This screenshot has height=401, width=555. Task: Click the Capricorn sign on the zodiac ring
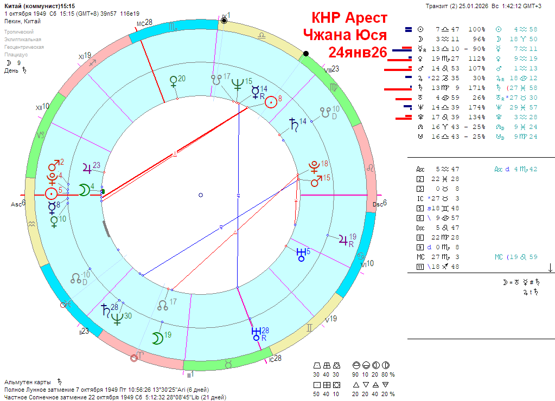(41, 135)
